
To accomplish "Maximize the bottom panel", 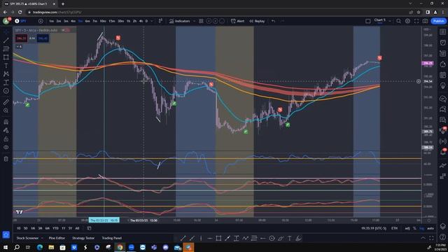I will 431,238.
